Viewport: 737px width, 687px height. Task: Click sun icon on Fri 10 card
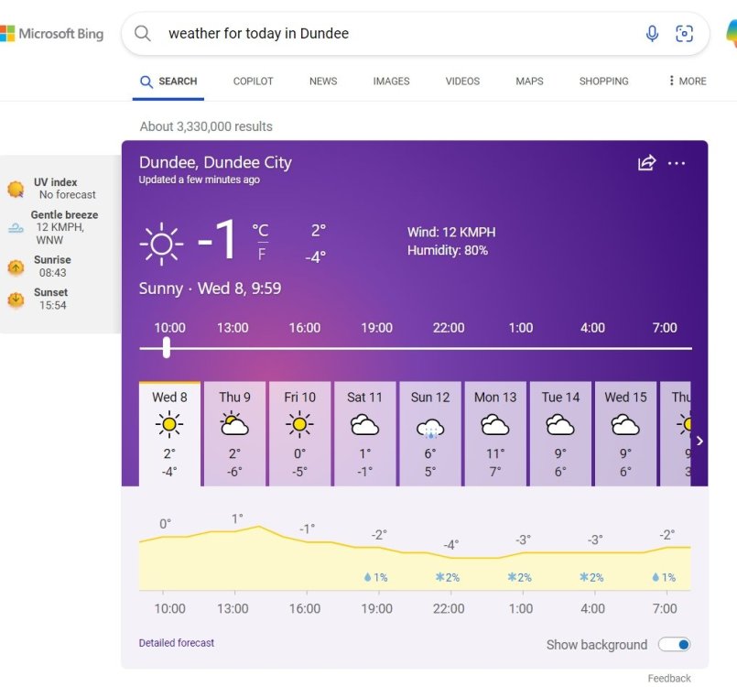click(299, 424)
